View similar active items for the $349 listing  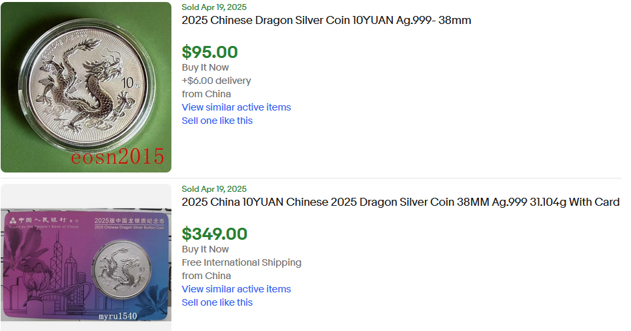coord(236,289)
